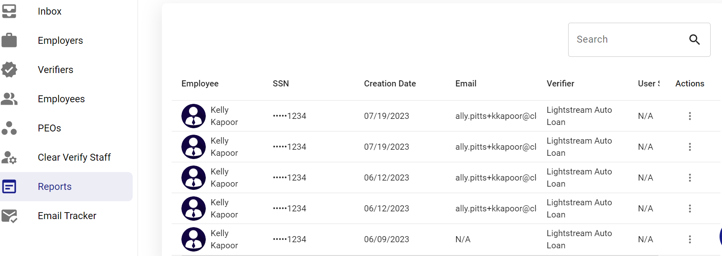Sort by the Creation Date column header
The image size is (722, 256).
[390, 84]
